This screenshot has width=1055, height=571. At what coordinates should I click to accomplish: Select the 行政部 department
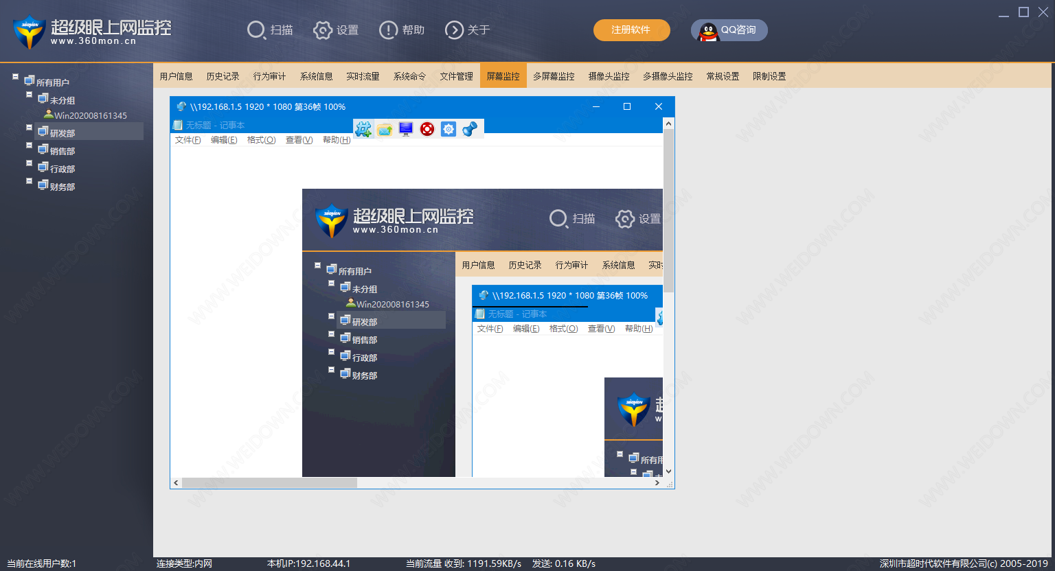click(x=63, y=169)
